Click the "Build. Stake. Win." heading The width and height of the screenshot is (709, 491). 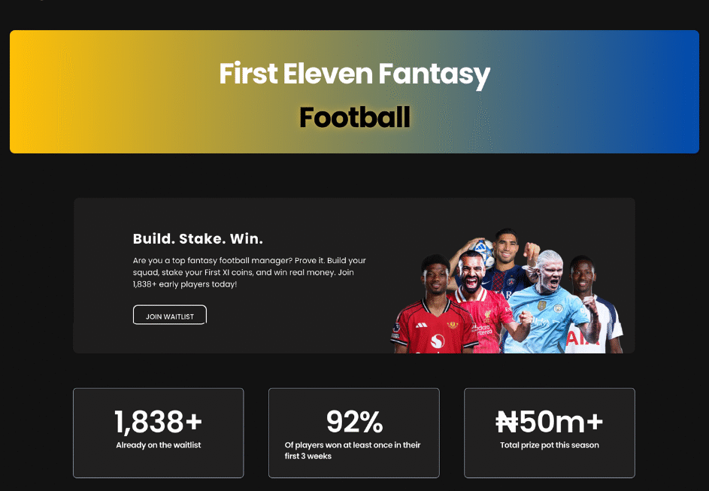[x=198, y=239]
